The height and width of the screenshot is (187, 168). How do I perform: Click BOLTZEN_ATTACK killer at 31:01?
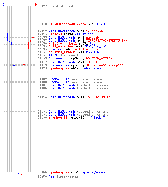click(x=62, y=52)
